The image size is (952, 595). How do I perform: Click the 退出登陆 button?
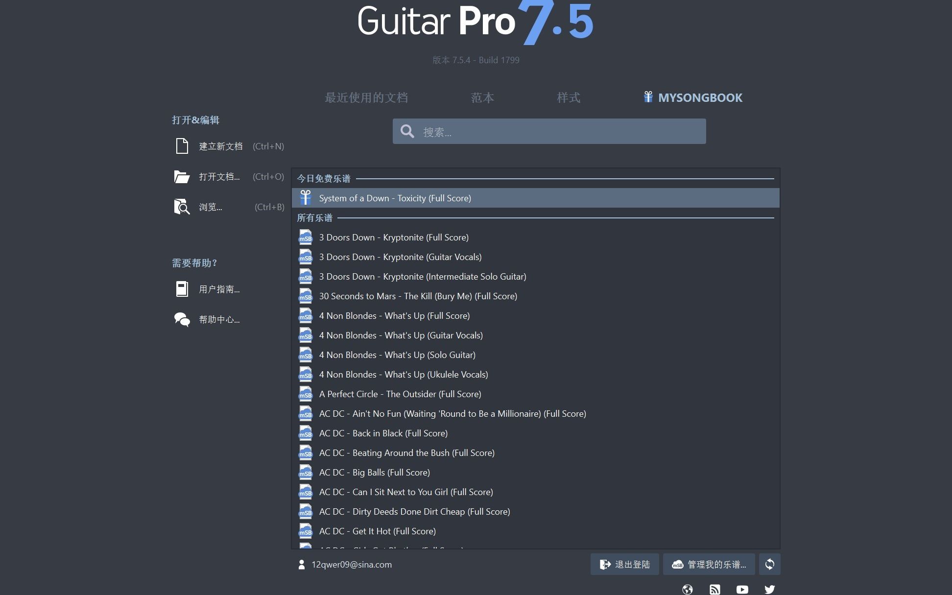tap(625, 564)
